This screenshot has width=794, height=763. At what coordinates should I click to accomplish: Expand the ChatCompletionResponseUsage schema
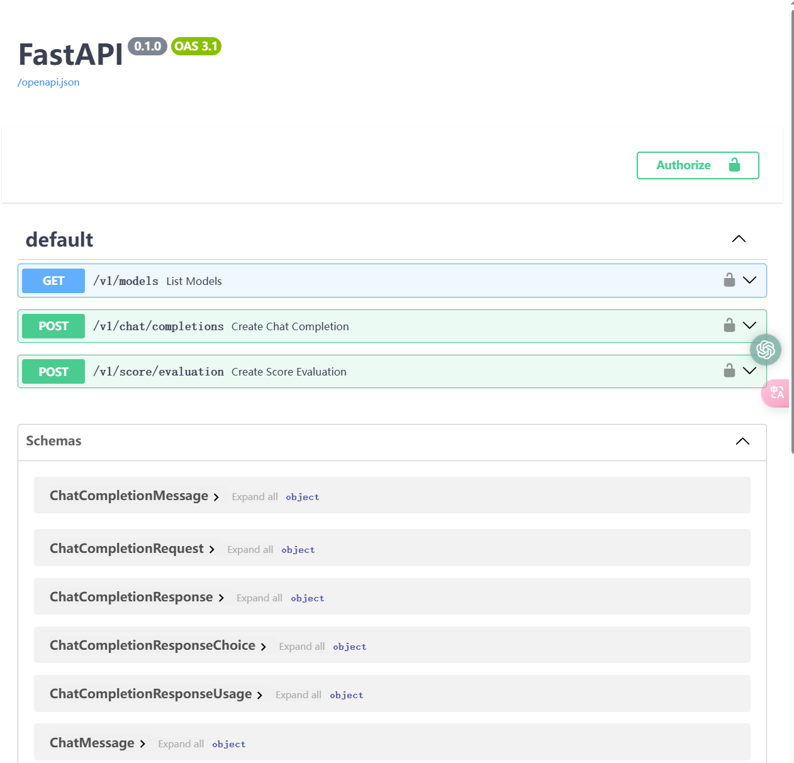(x=259, y=695)
